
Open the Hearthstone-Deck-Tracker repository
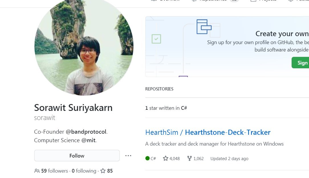[227, 133]
